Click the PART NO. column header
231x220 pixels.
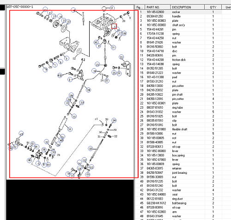click(x=158, y=7)
